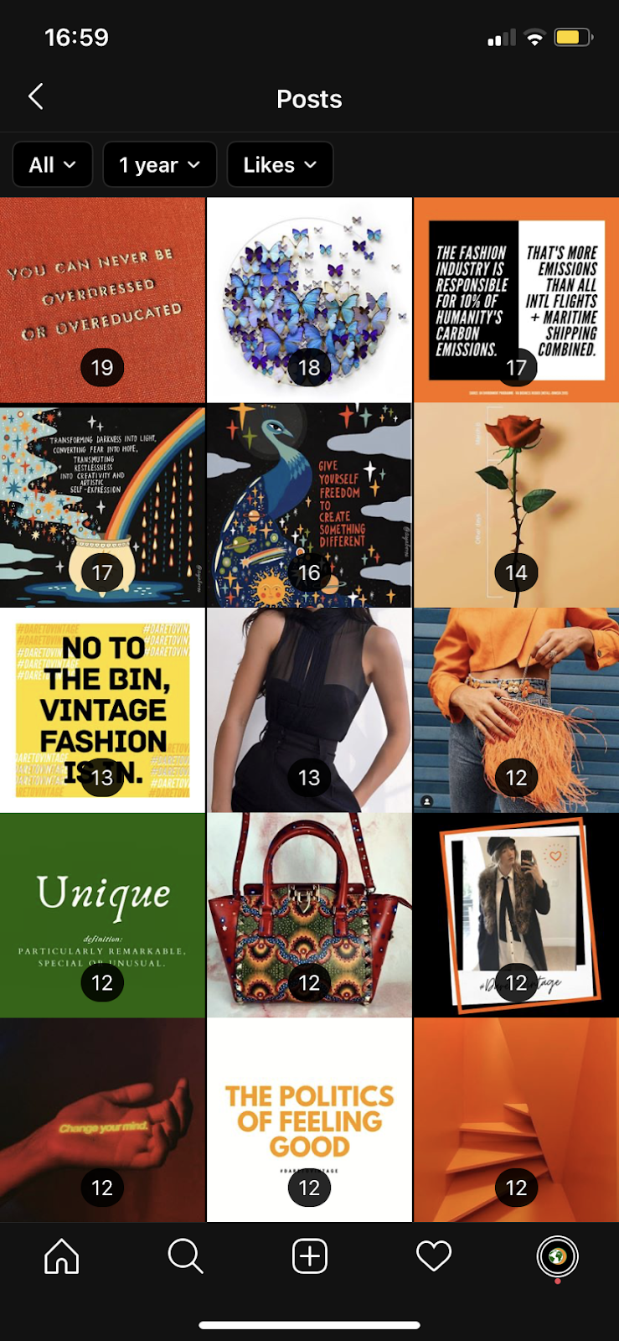Open the green Unique definition post
Viewport: 619px width, 1341px height.
coord(102,916)
